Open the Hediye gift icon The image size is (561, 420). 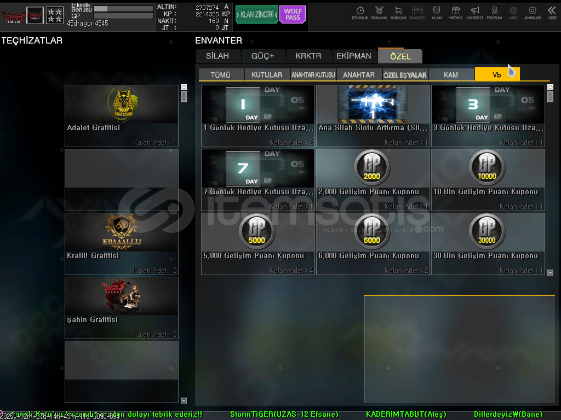tap(456, 13)
